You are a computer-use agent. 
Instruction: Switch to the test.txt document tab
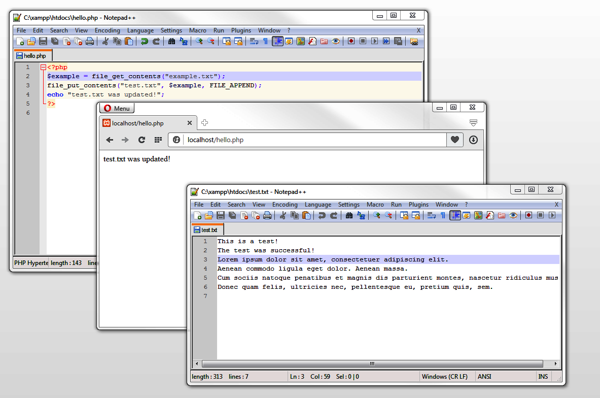click(207, 229)
